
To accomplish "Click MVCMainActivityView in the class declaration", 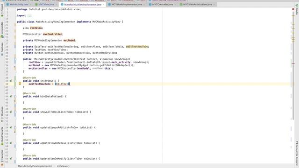I will click(x=107, y=22).
